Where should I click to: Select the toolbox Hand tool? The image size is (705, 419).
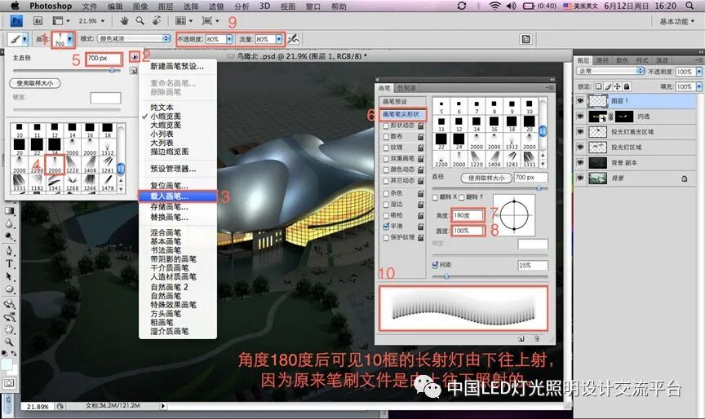[x=9, y=329]
